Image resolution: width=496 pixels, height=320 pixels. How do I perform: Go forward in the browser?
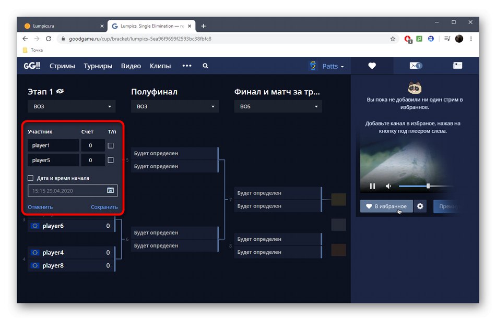click(x=37, y=39)
